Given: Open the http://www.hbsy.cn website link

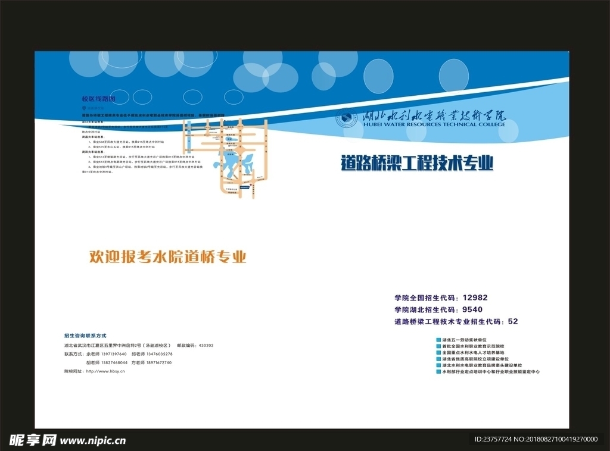Looking at the screenshot, I should (105, 371).
